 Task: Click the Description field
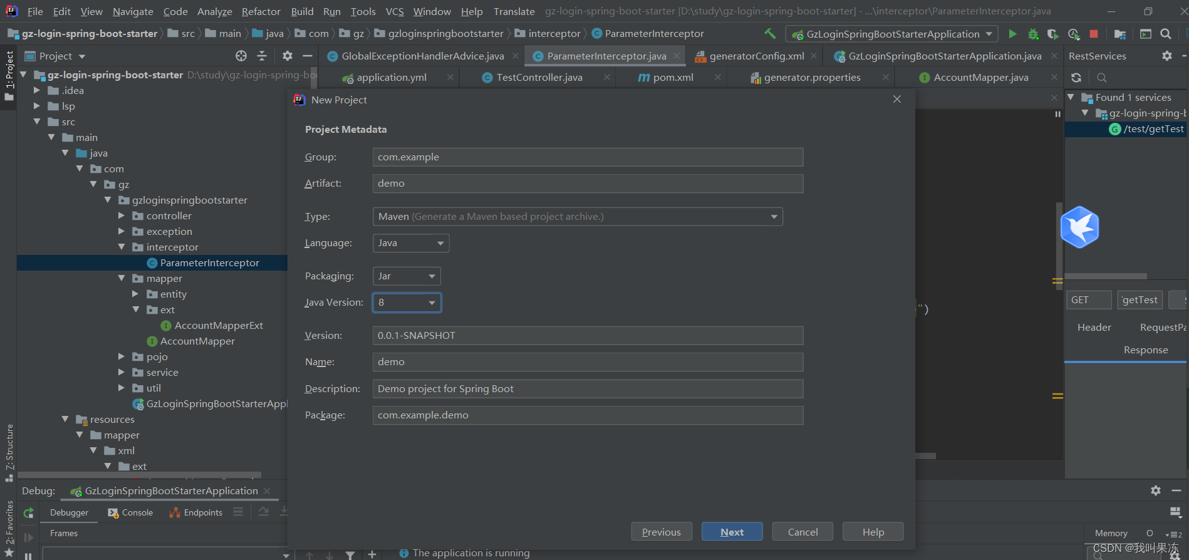click(x=588, y=388)
